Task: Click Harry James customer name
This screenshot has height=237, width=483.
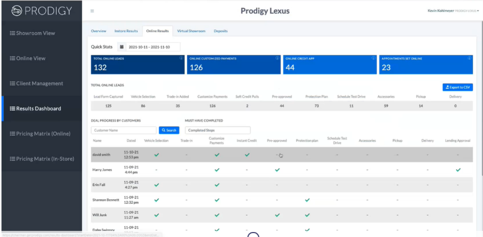Action: coord(102,170)
